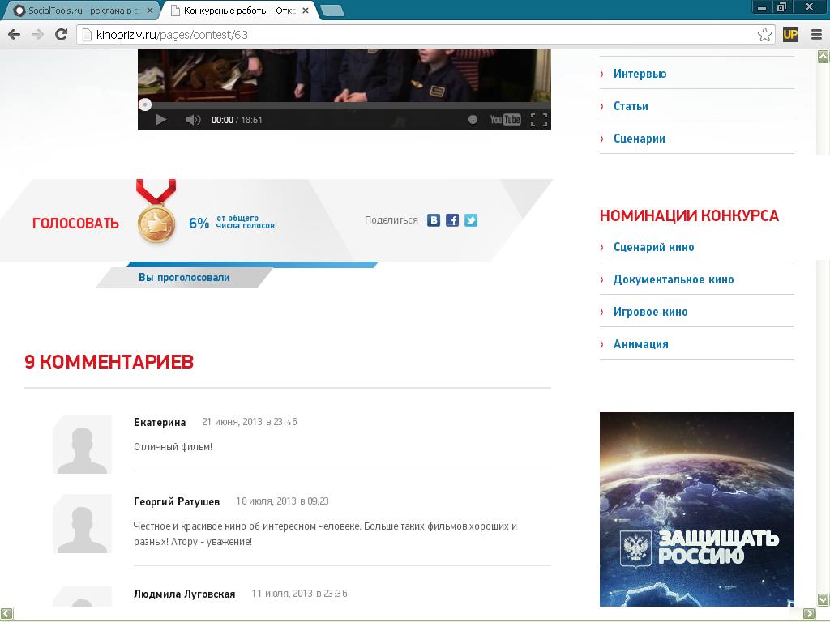Image resolution: width=830 pixels, height=622 pixels.
Task: Seek using the video progress bar handle
Action: [144, 104]
